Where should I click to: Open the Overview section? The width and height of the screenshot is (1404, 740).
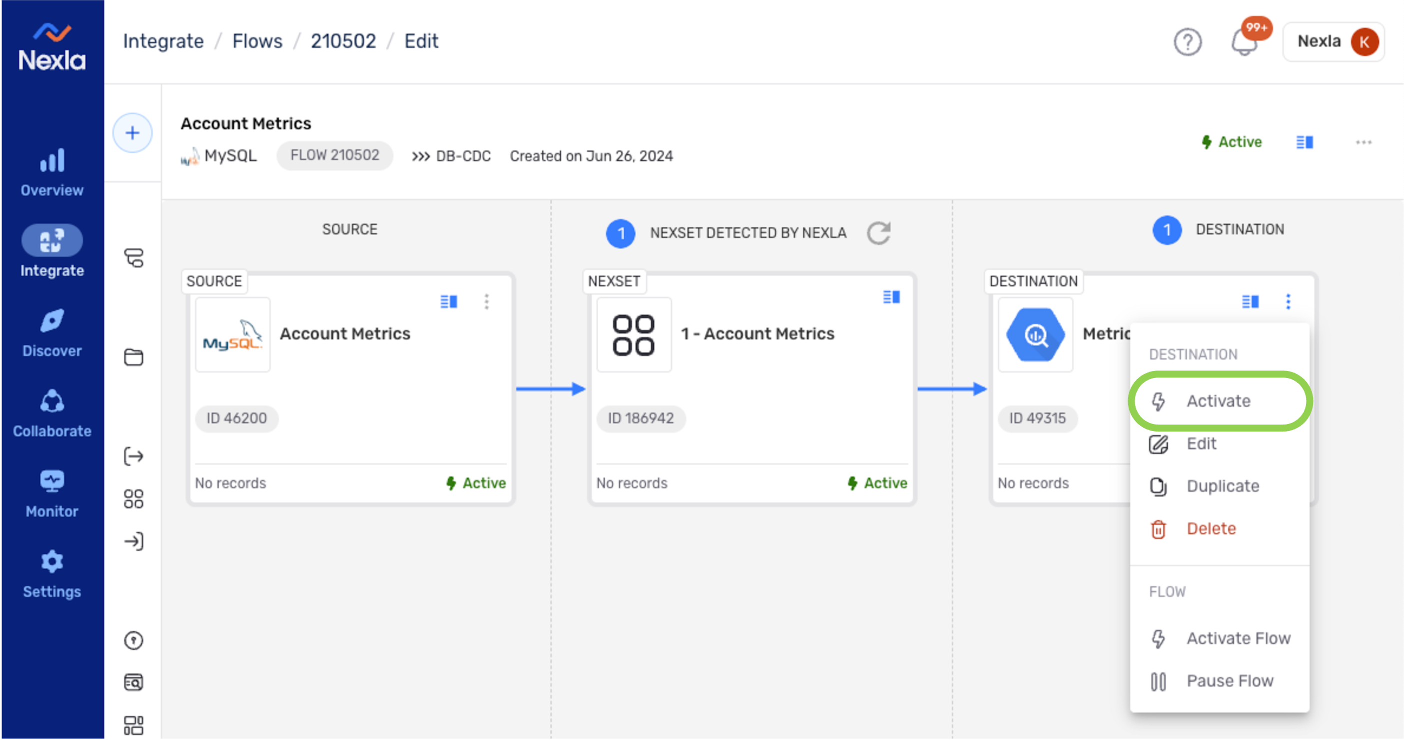[52, 172]
